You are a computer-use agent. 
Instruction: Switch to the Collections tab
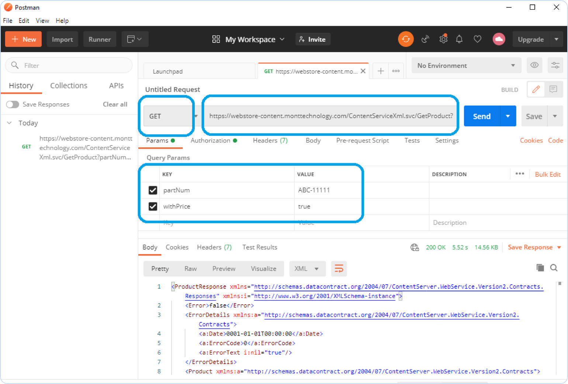pos(69,86)
